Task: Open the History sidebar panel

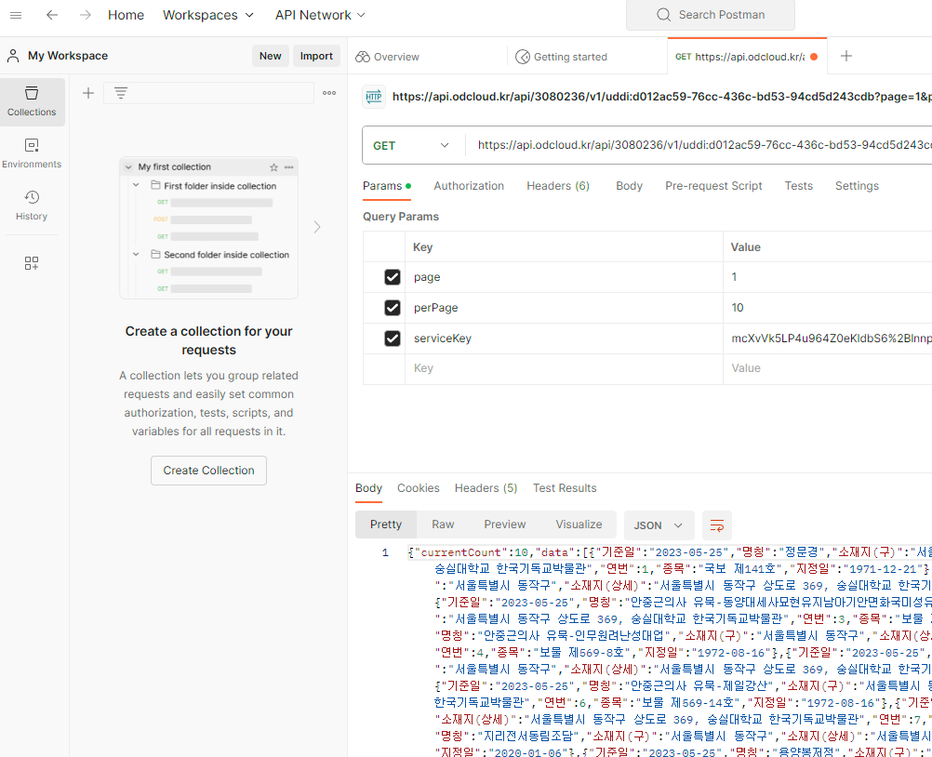Action: pyautogui.click(x=32, y=206)
